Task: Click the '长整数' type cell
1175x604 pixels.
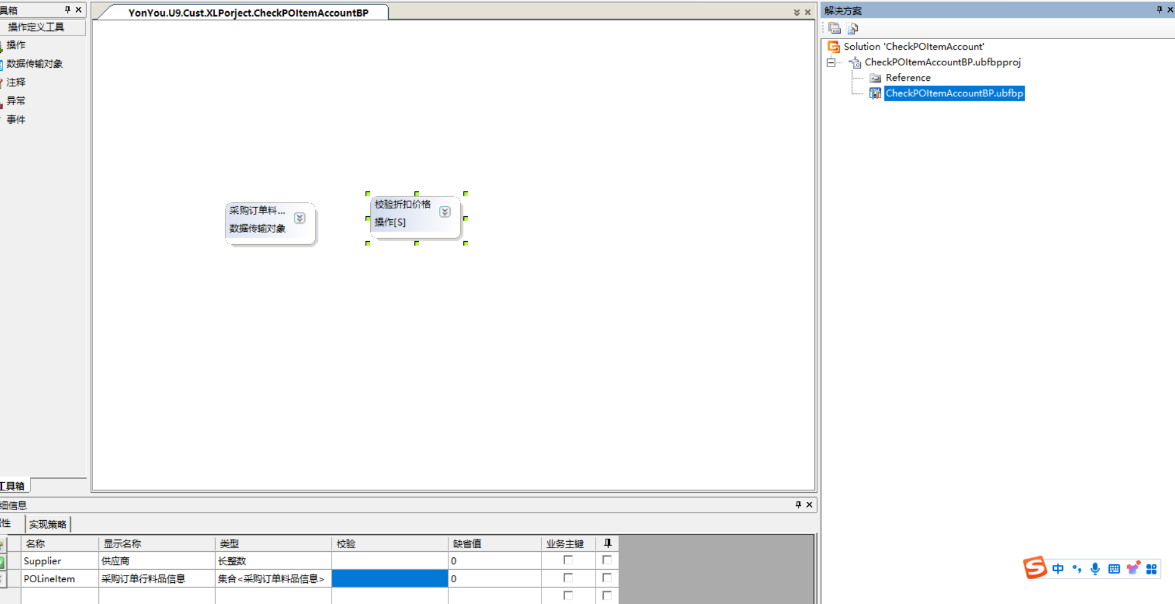Action: click(x=273, y=561)
